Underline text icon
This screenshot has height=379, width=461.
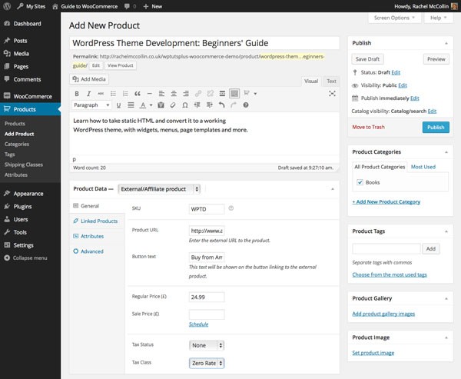(118, 105)
